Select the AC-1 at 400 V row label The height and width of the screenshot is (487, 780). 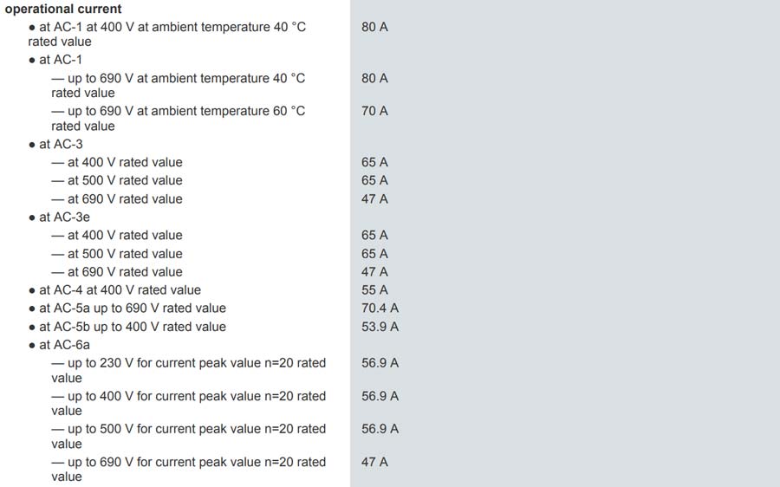click(166, 34)
